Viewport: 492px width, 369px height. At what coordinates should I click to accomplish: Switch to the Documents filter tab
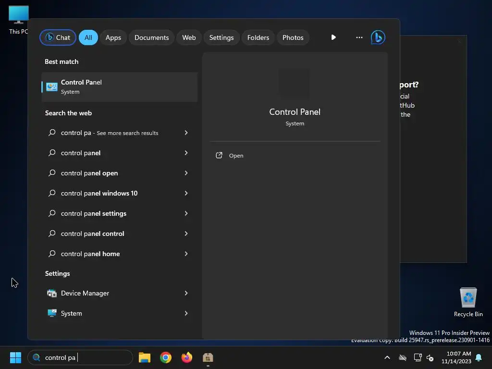tap(151, 37)
